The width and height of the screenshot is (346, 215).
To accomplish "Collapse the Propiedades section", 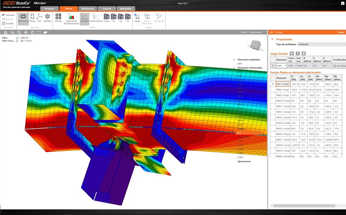I will [272, 39].
